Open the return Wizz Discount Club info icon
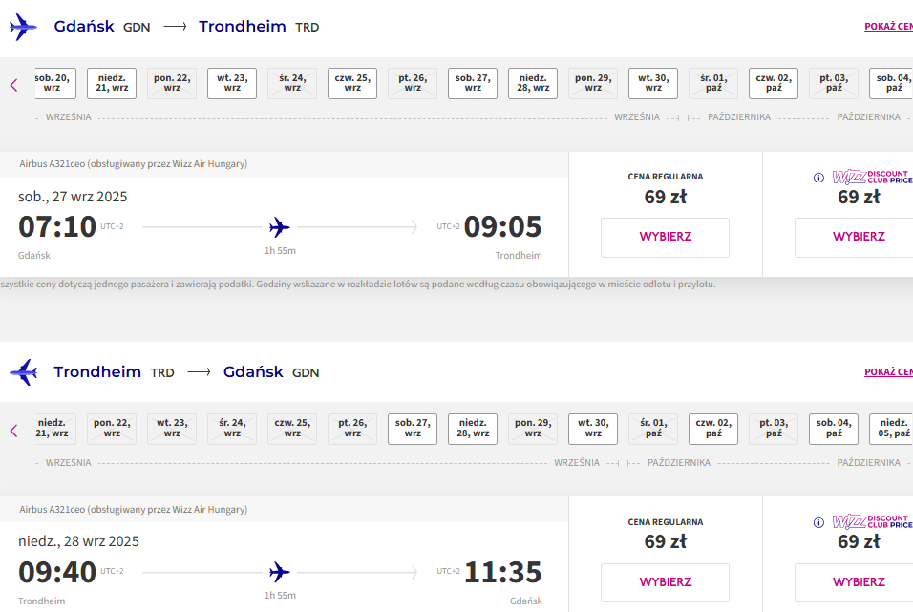This screenshot has width=913, height=612. [818, 522]
